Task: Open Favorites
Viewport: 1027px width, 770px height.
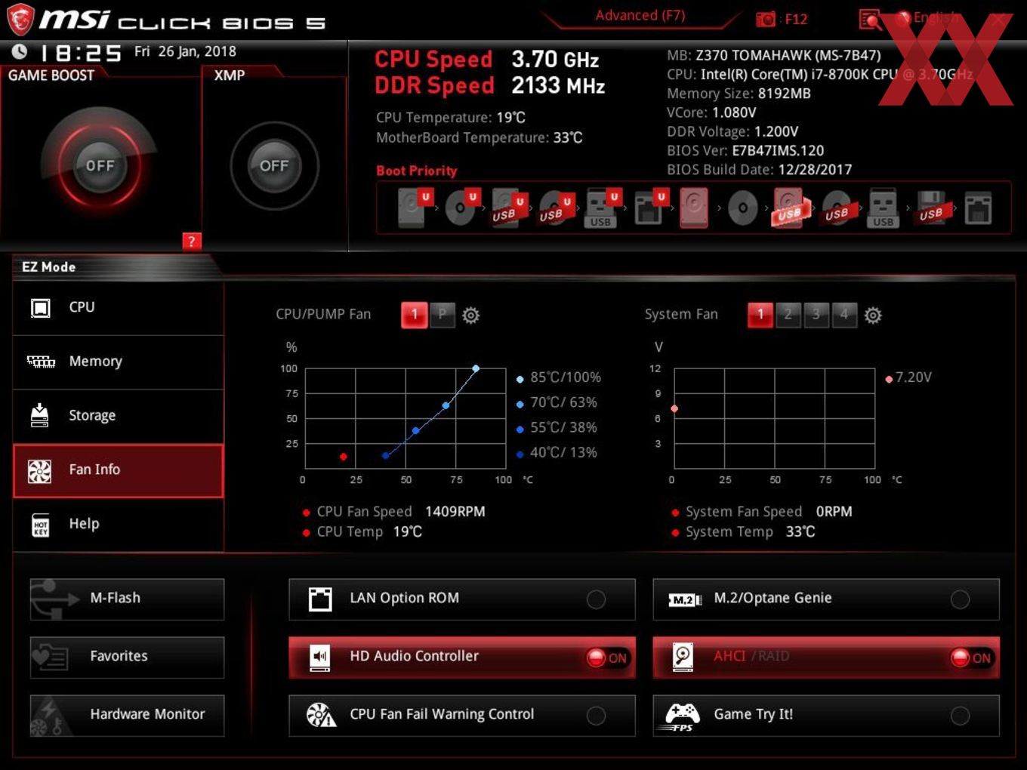Action: point(127,658)
